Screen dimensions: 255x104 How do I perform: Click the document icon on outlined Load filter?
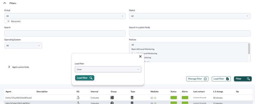[x=228, y=79]
